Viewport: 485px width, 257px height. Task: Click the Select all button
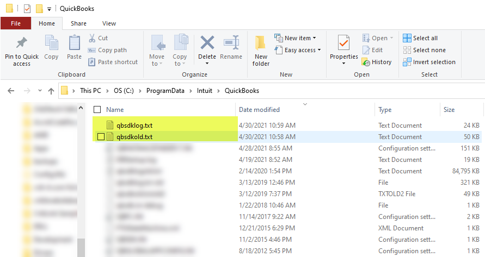420,38
